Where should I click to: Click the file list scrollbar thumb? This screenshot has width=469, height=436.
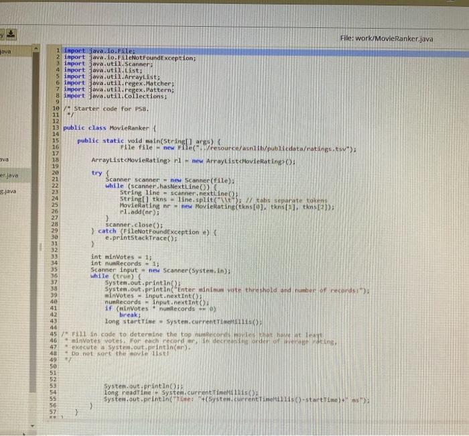[x=36, y=221]
